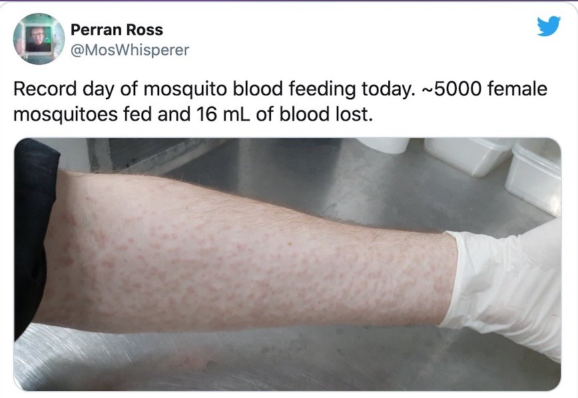Open the @MosWhisperer handle link

click(x=129, y=50)
